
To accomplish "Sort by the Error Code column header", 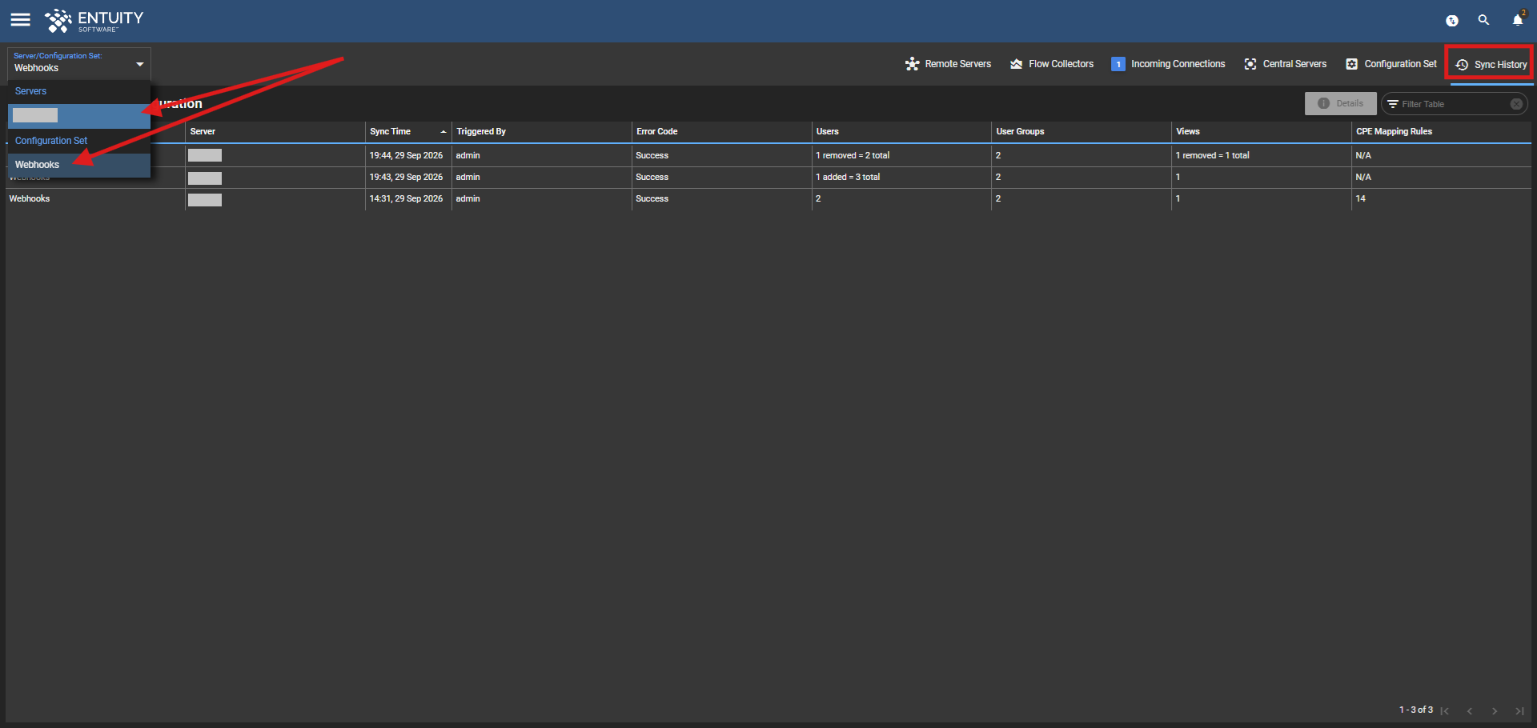I will [x=721, y=131].
